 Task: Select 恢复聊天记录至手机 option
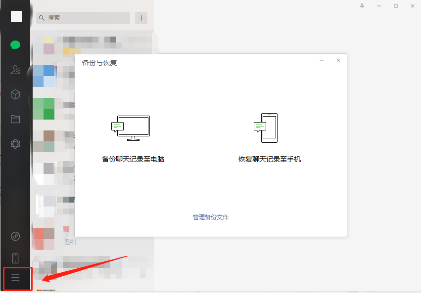click(270, 159)
